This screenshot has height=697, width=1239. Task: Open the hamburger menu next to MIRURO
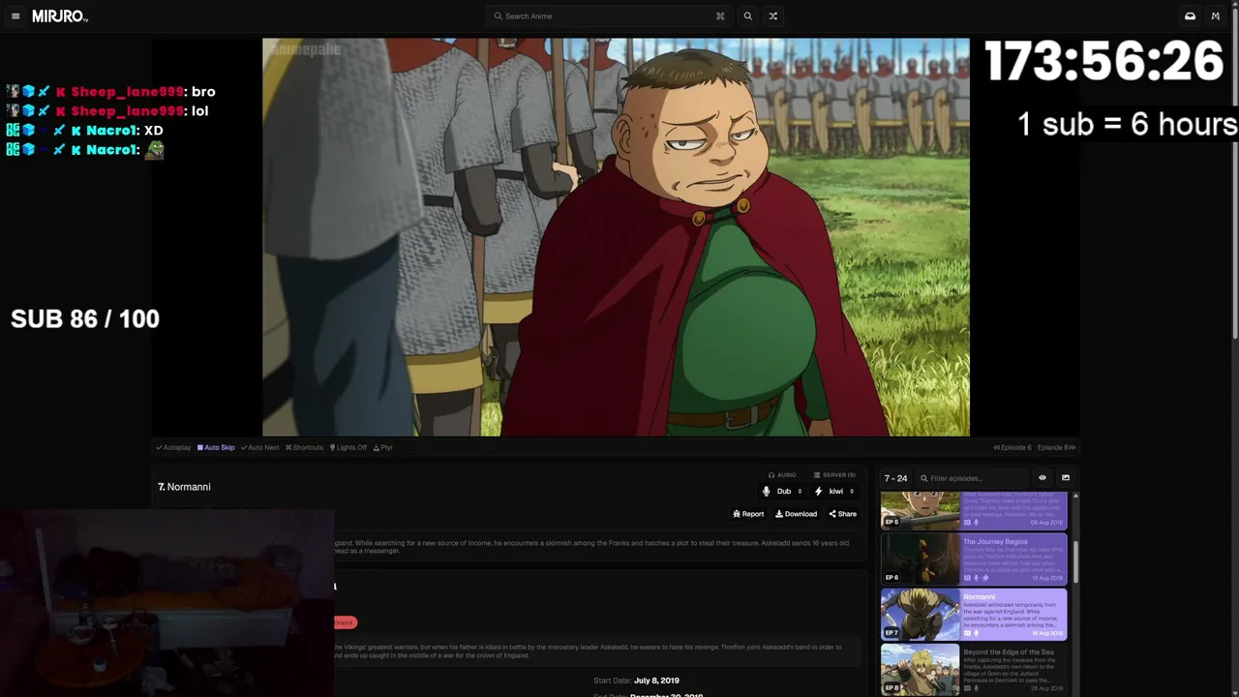point(15,16)
